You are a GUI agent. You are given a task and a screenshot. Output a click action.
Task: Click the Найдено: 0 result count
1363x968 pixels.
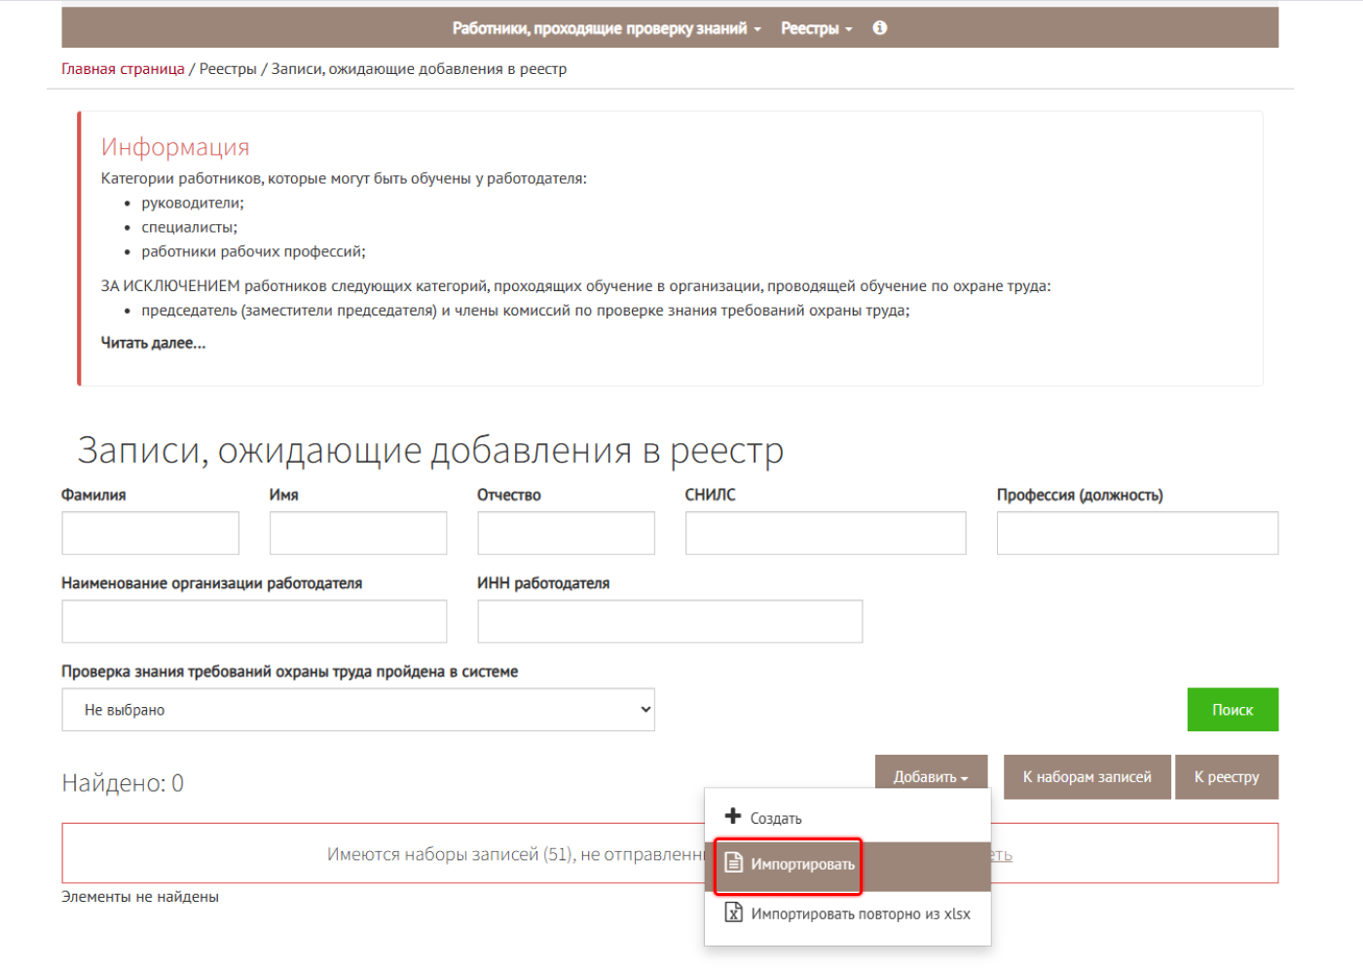coord(123,783)
